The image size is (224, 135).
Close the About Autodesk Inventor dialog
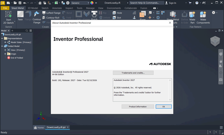coord(170,23)
